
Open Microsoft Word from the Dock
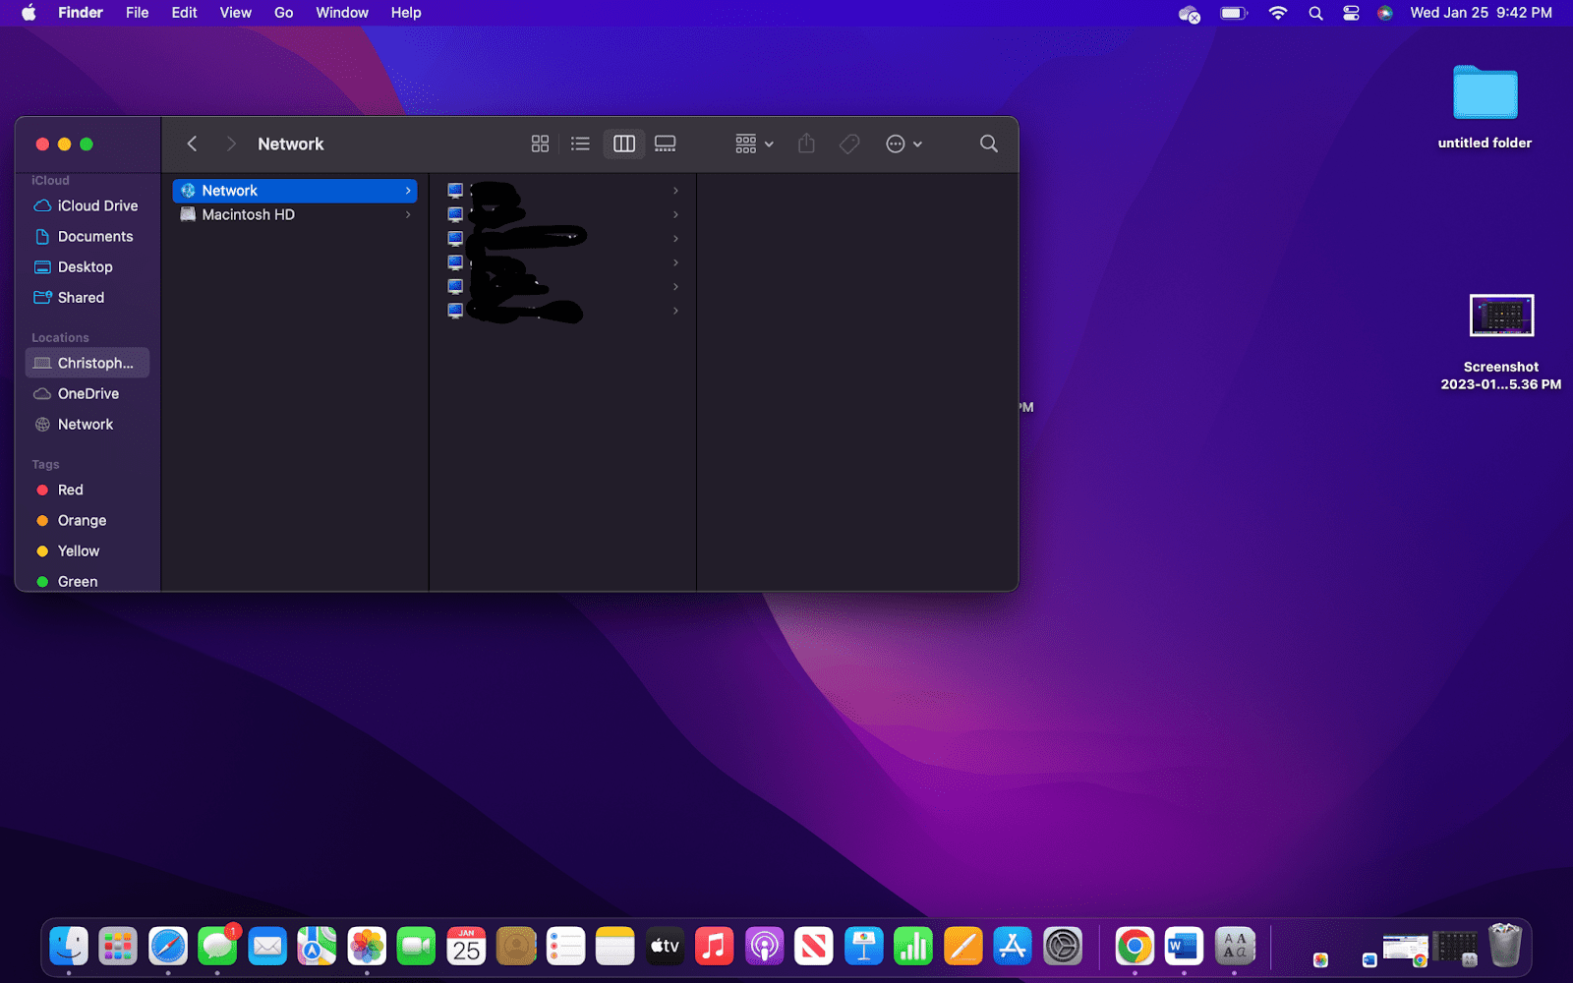tap(1184, 947)
